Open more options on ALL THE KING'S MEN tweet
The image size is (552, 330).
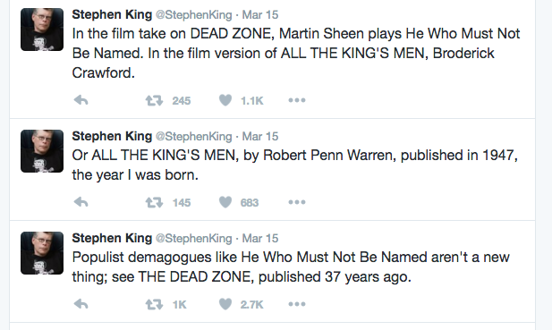pos(297,202)
